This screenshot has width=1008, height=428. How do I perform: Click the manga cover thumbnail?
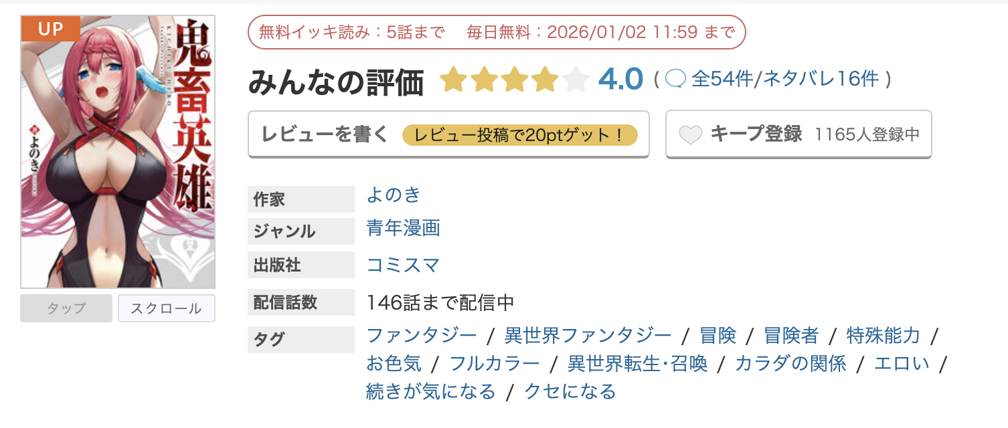pos(118,160)
